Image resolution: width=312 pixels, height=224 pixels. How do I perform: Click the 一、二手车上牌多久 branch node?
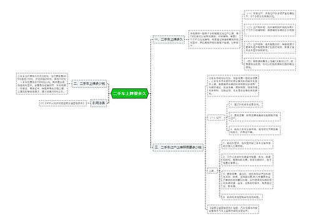click(168, 39)
